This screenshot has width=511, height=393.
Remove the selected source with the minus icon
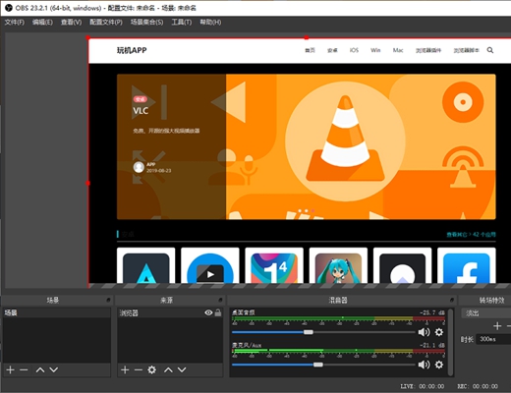[139, 370]
